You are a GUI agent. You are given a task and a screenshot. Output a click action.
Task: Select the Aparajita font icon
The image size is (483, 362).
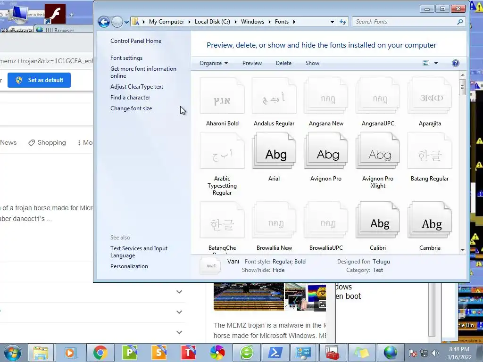coord(430,96)
